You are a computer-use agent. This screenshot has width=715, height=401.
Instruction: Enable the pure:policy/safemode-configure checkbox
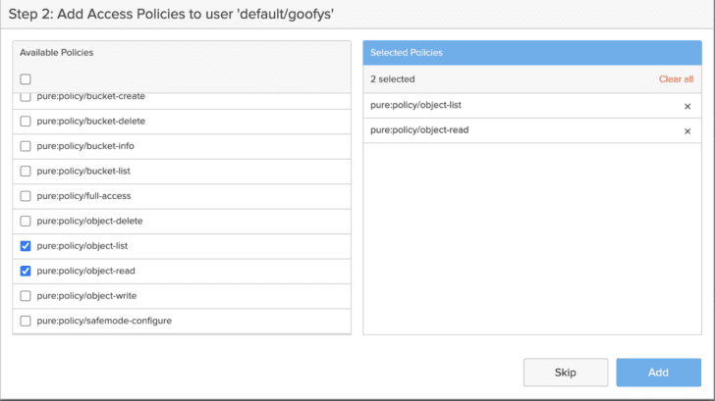pos(26,321)
